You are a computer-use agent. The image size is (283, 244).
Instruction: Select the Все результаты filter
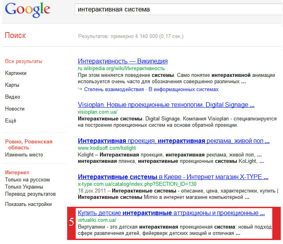pyautogui.click(x=24, y=61)
